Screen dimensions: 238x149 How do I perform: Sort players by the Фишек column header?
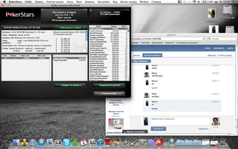pos(114,27)
